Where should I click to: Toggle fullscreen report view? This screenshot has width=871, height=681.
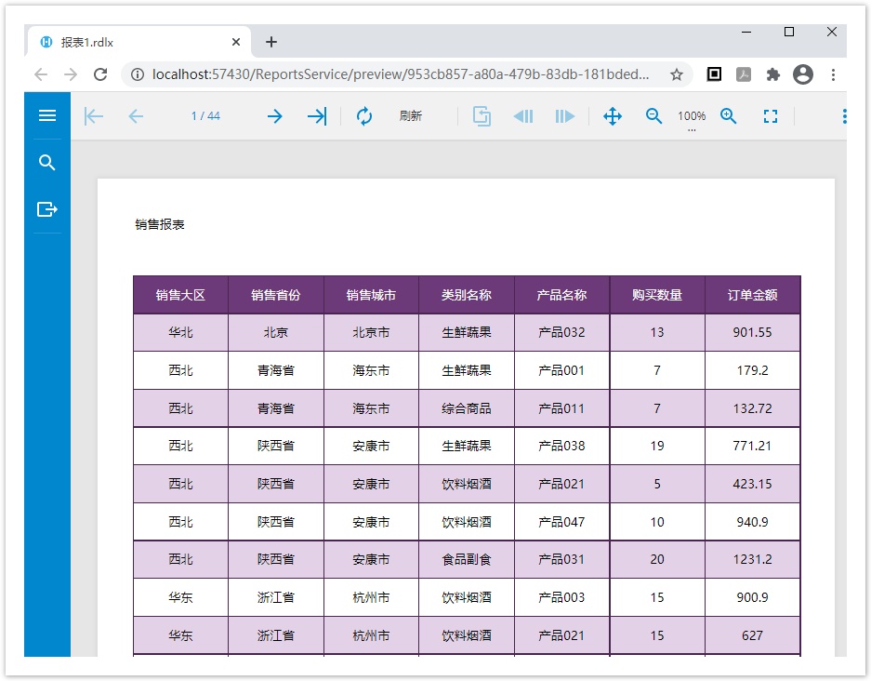(x=771, y=116)
